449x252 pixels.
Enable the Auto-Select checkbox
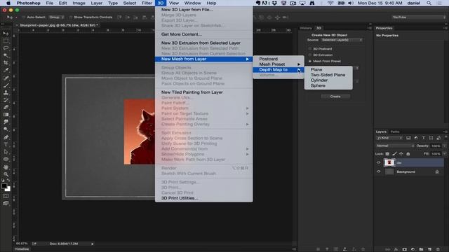[24, 17]
